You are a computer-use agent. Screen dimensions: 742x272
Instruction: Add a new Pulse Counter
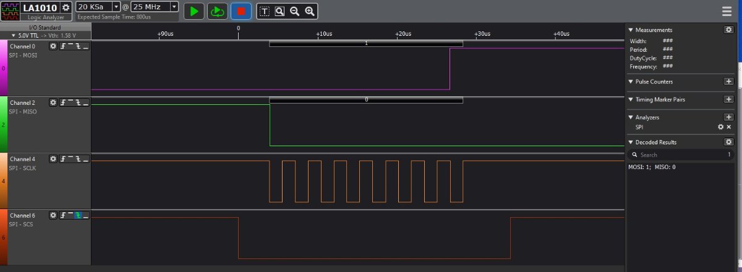coord(729,81)
